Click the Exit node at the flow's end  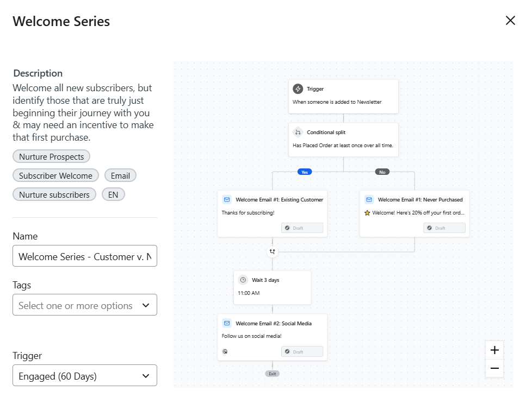pos(272,374)
